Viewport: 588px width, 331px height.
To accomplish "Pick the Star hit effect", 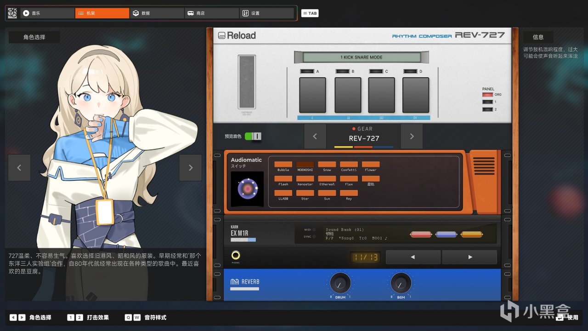I will click(x=305, y=193).
